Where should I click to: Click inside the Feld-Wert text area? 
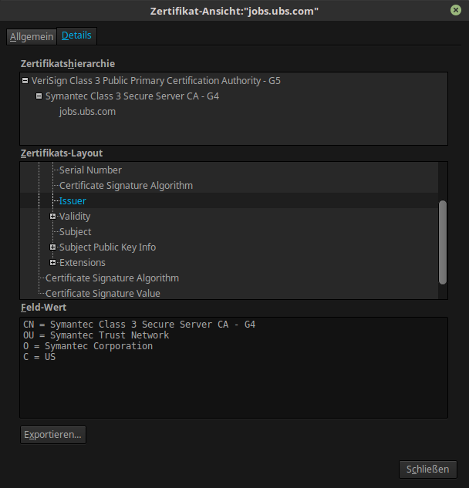[x=234, y=368]
